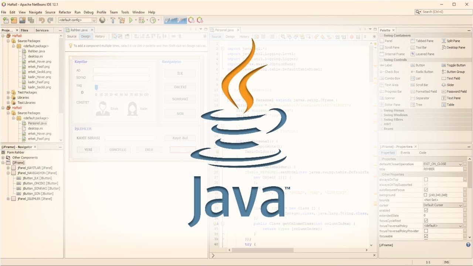This screenshot has width=473, height=266.
Task: Minimize the Projects window group
Action: [x=60, y=30]
